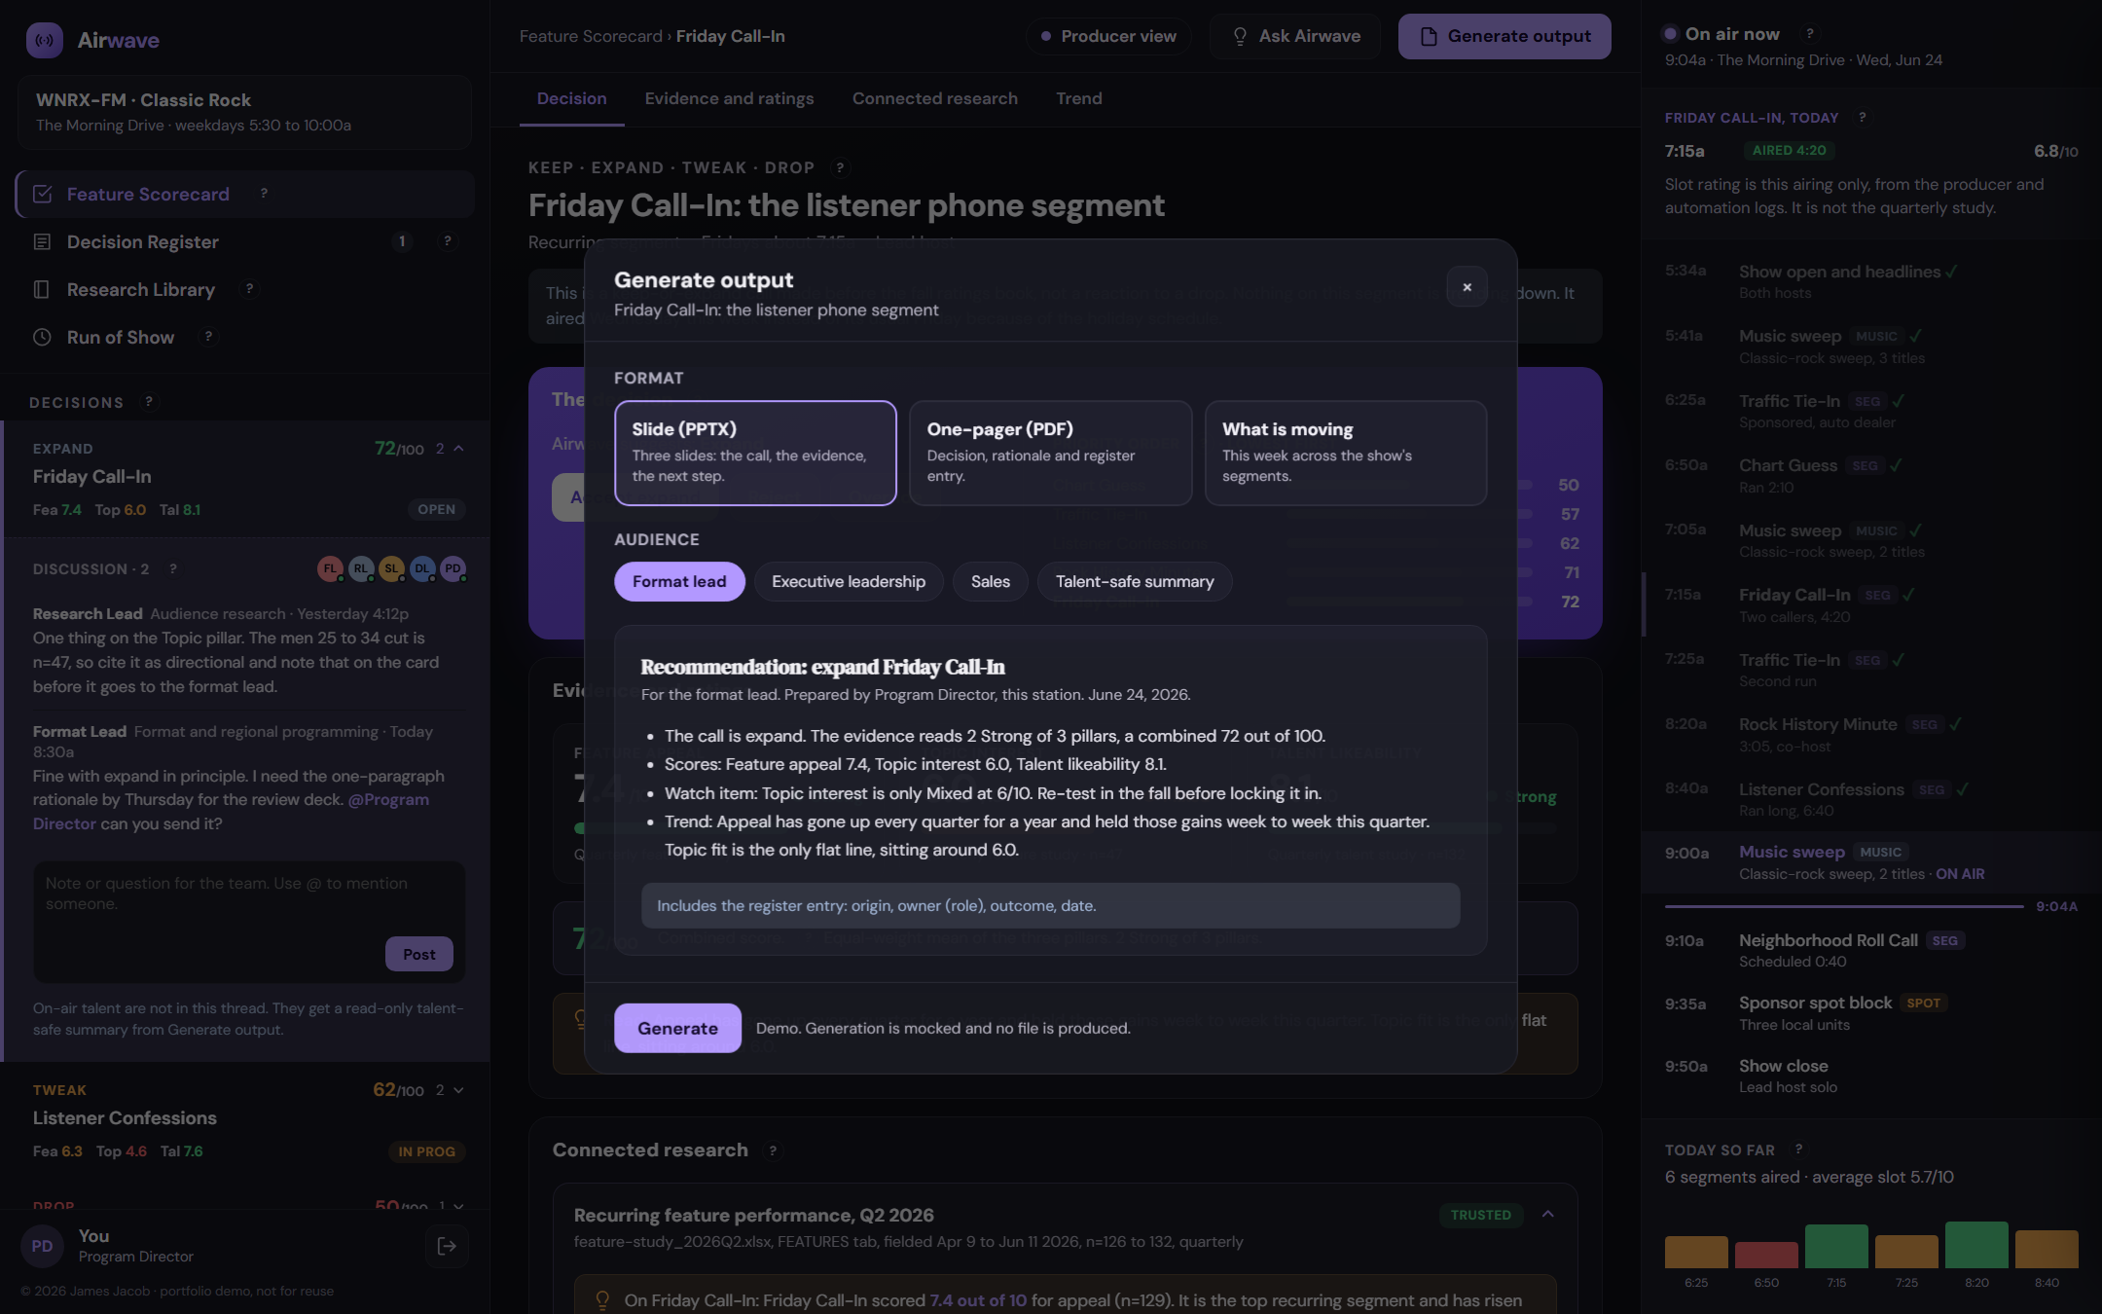This screenshot has width=2102, height=1314.
Task: Click the Friday Call-In, Today help icon
Action: click(x=1862, y=118)
